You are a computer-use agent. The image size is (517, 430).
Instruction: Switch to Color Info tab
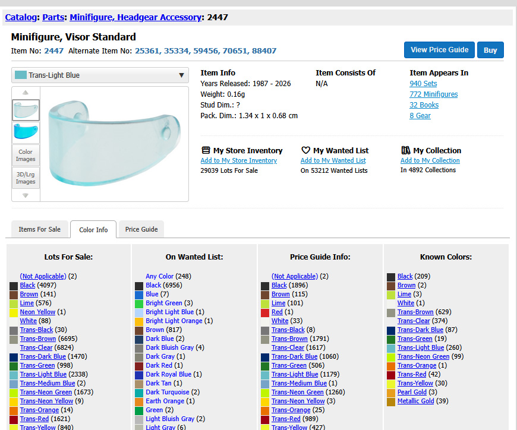(93, 230)
